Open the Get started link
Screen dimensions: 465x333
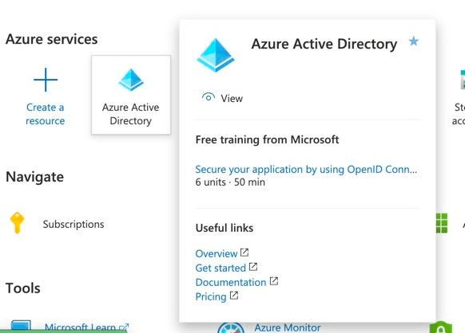[x=221, y=268]
